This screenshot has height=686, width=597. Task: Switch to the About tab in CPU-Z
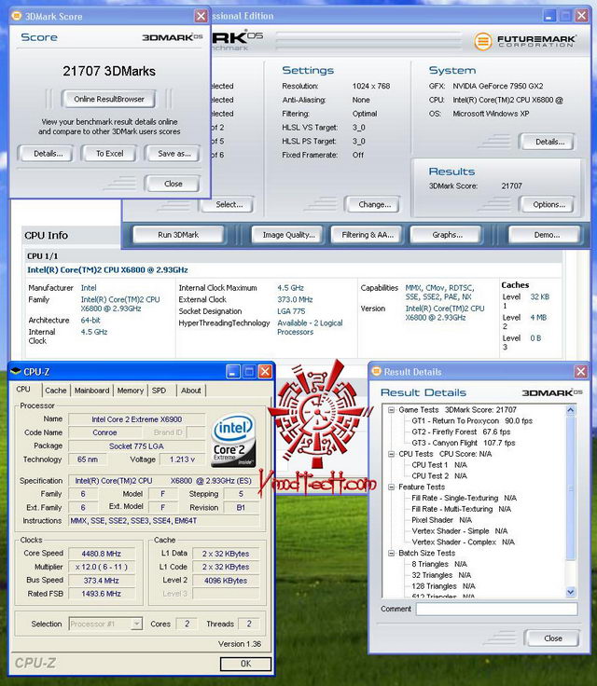tap(191, 391)
